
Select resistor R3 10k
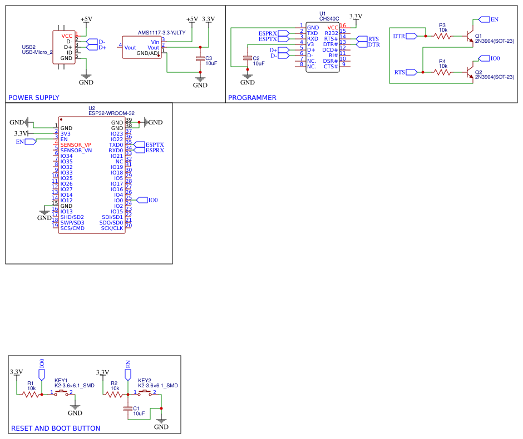(x=442, y=36)
